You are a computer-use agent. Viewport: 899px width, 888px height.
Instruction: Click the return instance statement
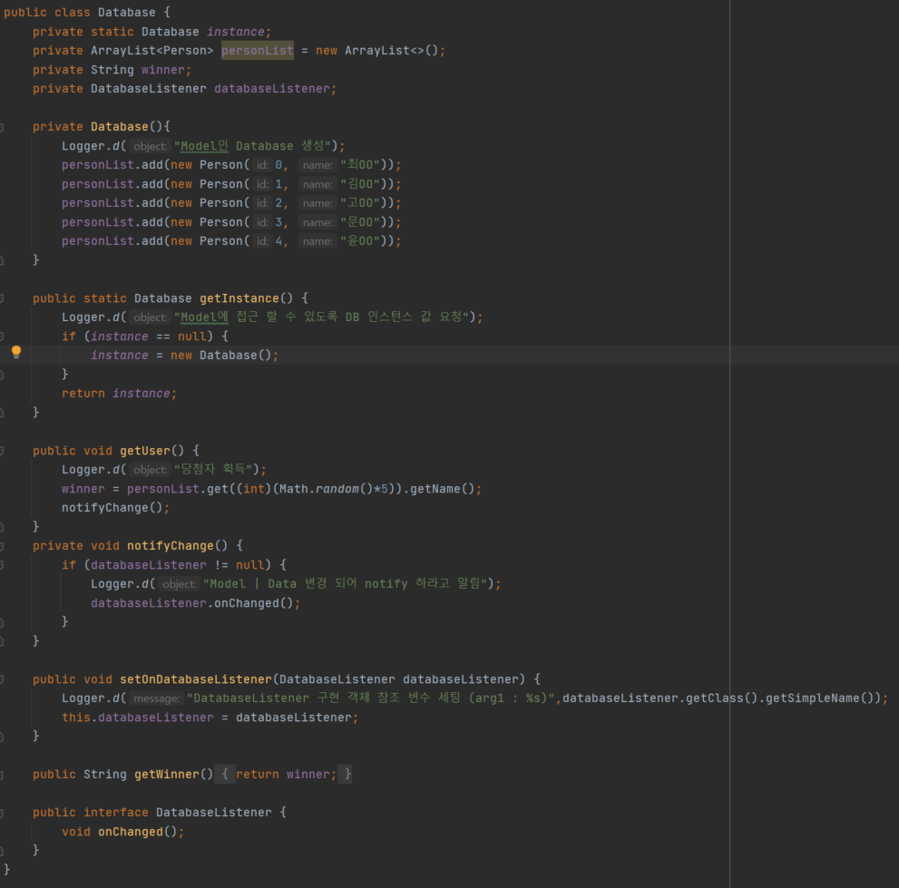pos(119,394)
